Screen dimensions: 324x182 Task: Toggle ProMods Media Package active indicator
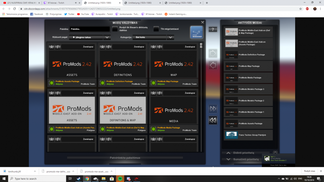[153, 129]
